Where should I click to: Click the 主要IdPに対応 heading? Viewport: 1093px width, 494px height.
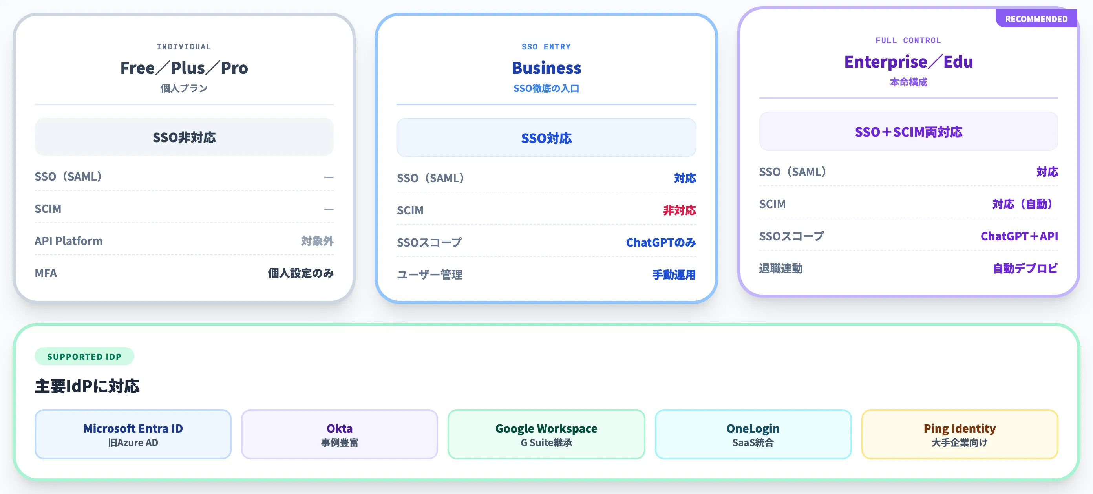87,386
